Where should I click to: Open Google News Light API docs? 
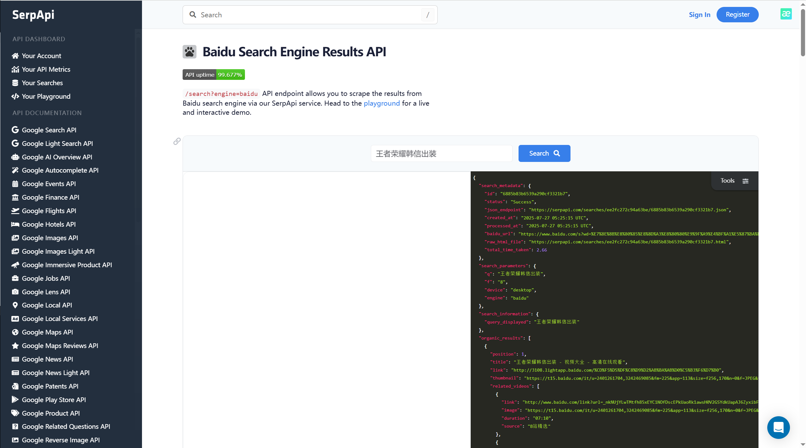(x=56, y=373)
